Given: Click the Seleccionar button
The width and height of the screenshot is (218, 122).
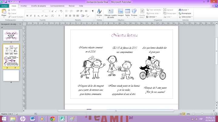Looking at the screenshot, I should [186, 17].
